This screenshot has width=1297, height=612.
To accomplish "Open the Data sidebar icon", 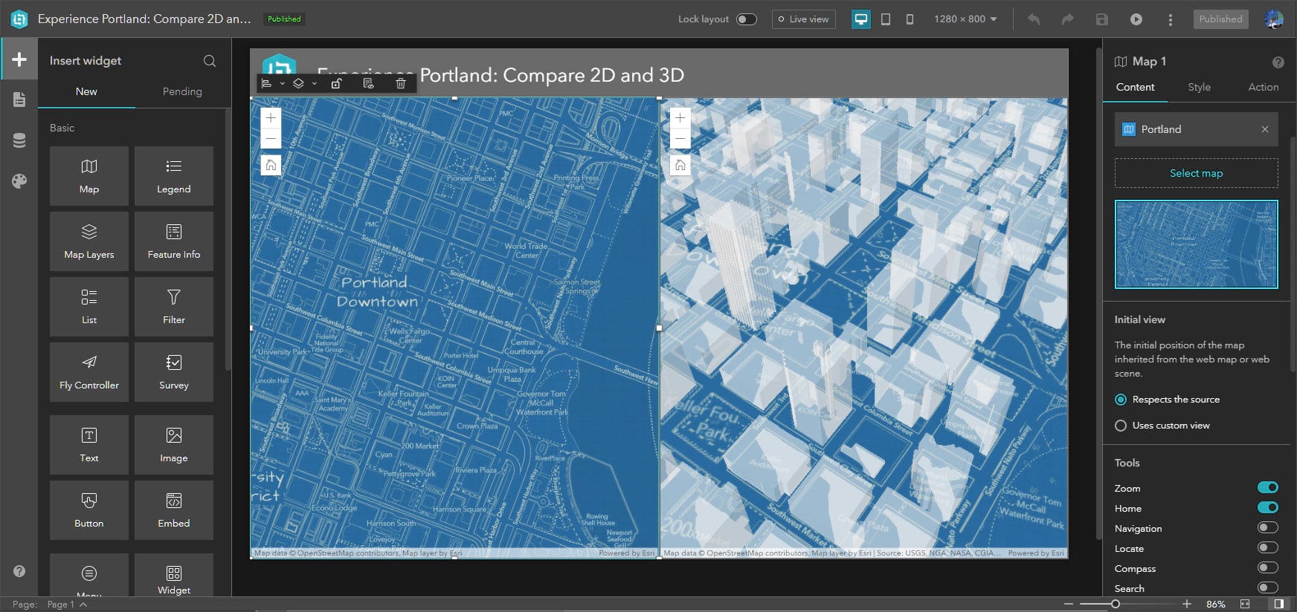I will tap(19, 140).
